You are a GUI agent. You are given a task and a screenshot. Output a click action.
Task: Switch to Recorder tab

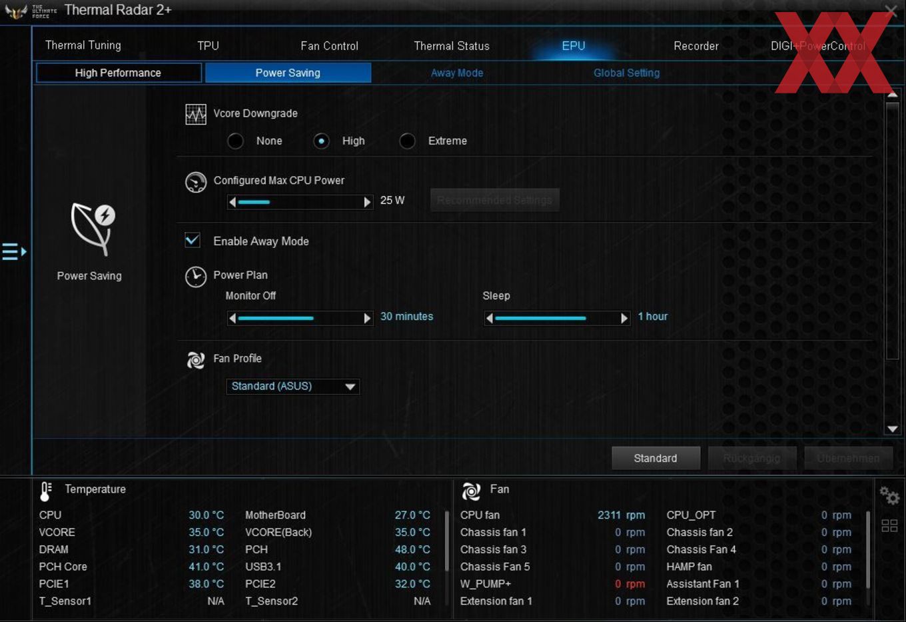pyautogui.click(x=696, y=45)
